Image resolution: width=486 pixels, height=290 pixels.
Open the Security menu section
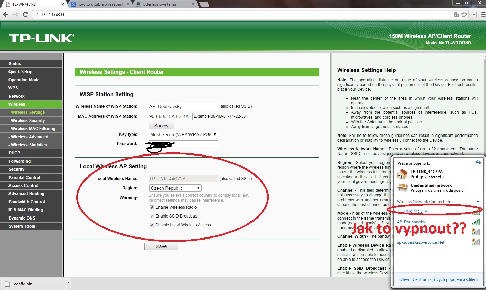pos(31,169)
